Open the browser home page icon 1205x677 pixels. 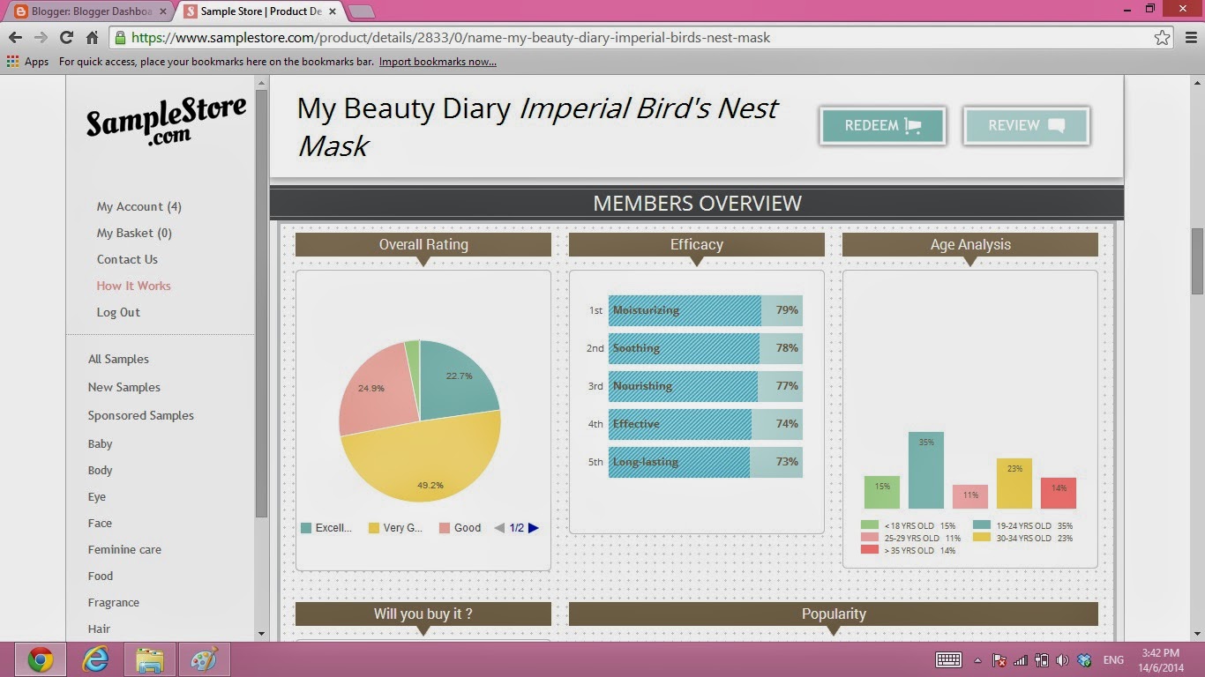point(92,38)
